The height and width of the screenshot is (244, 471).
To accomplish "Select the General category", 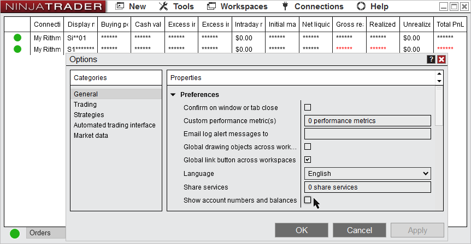I will click(116, 94).
